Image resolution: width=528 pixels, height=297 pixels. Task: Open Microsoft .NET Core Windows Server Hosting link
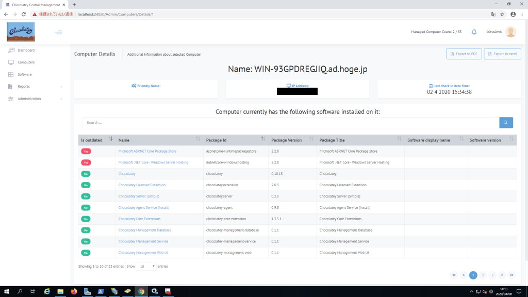(x=153, y=162)
